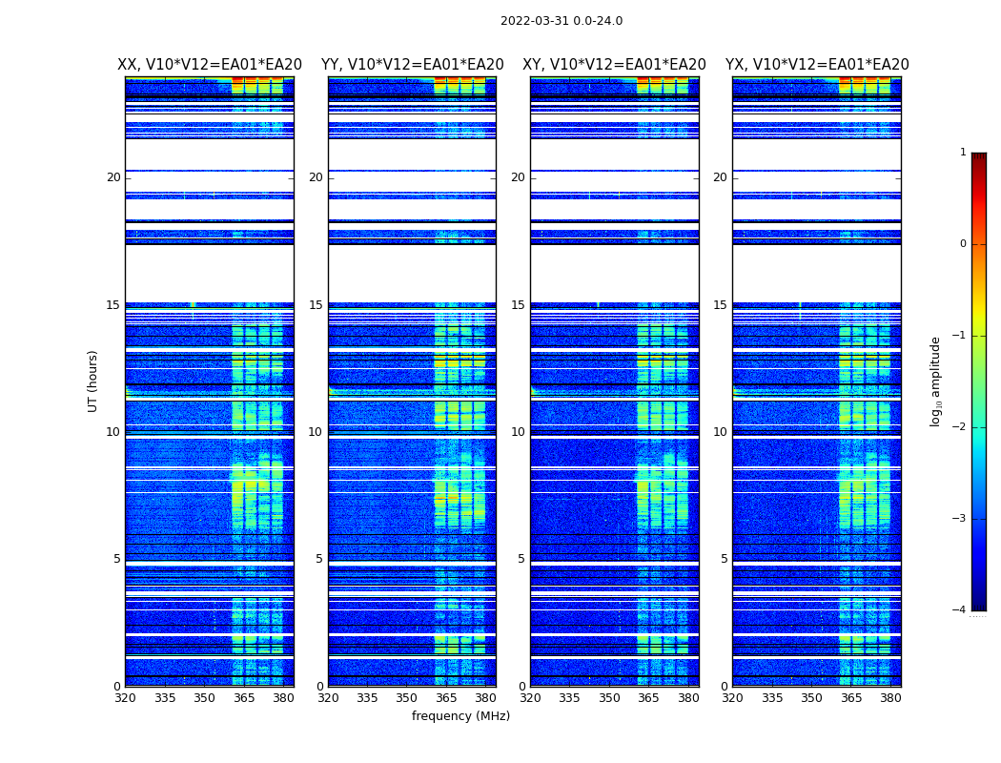The width and height of the screenshot is (1001, 763).
Task: Click the 380 MHz tick label under YX plot
Action: point(890,698)
